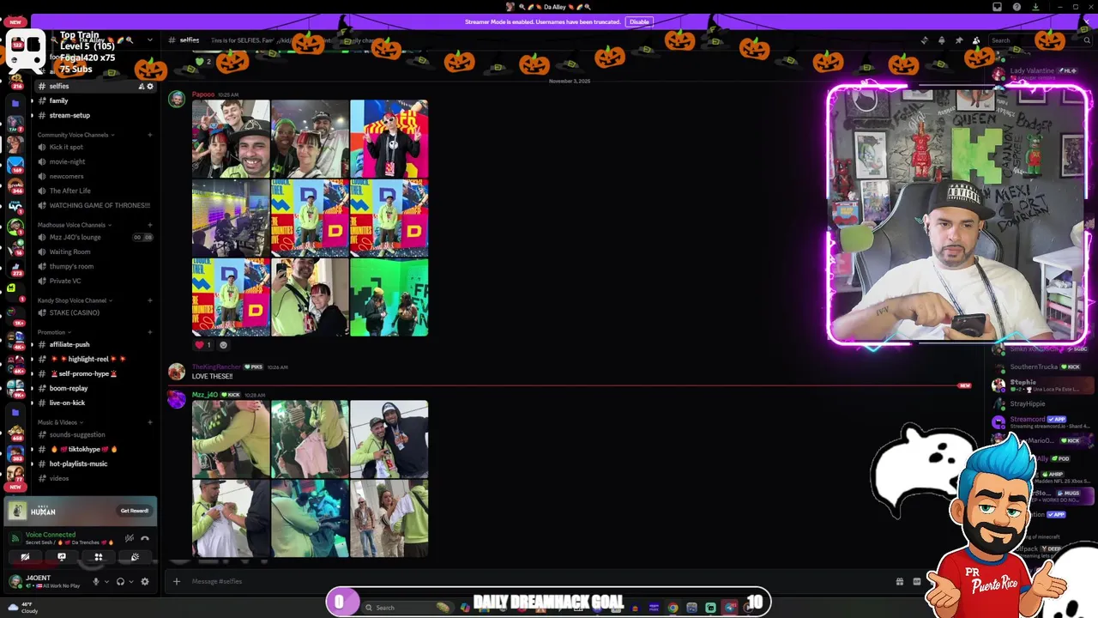Click the attach file plus button

pyautogui.click(x=177, y=581)
